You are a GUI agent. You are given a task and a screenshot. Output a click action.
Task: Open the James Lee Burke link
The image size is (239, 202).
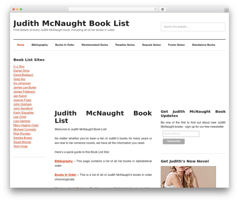coord(25,87)
